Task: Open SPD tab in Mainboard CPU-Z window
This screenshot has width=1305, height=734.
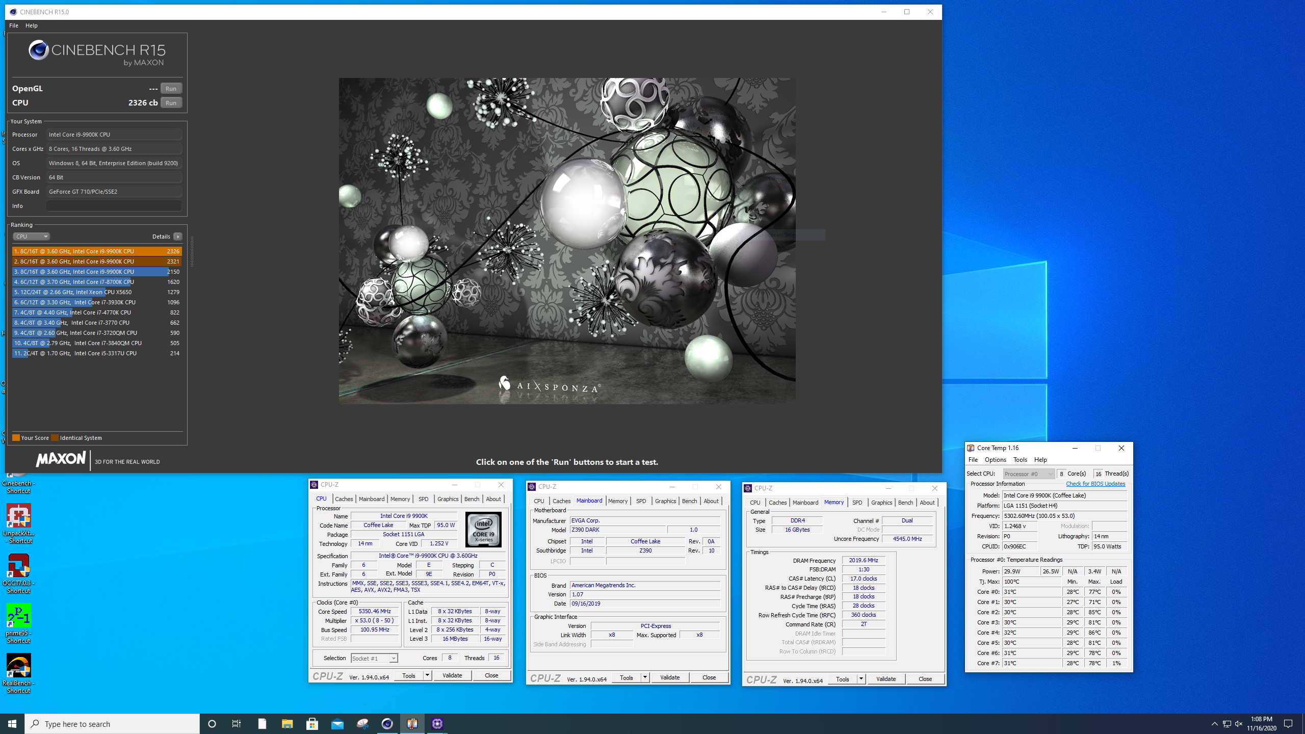Action: 641,501
